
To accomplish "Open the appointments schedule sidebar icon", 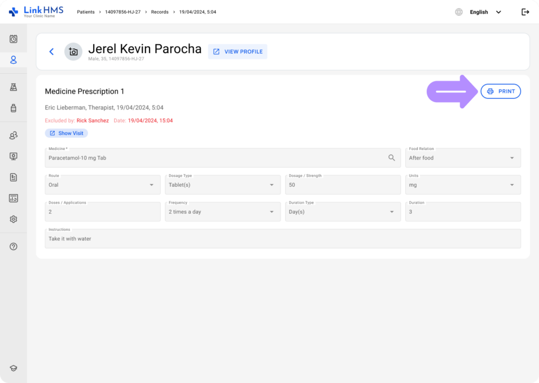I will 14,39.
